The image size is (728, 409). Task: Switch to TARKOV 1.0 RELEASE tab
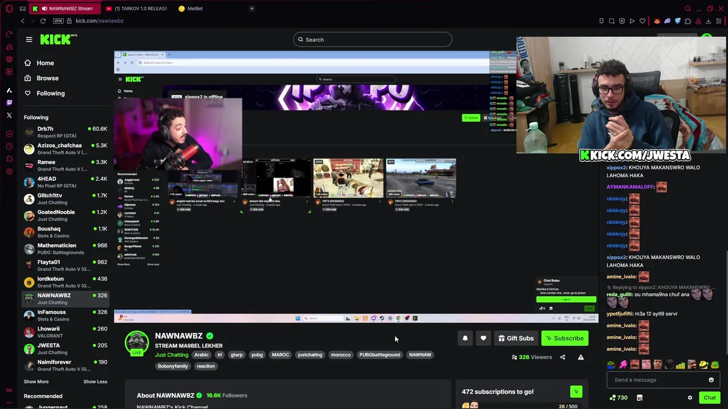[x=136, y=9]
